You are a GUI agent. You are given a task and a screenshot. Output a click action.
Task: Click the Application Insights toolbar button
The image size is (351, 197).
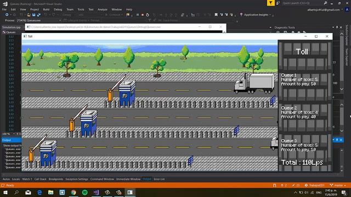(x=255, y=15)
